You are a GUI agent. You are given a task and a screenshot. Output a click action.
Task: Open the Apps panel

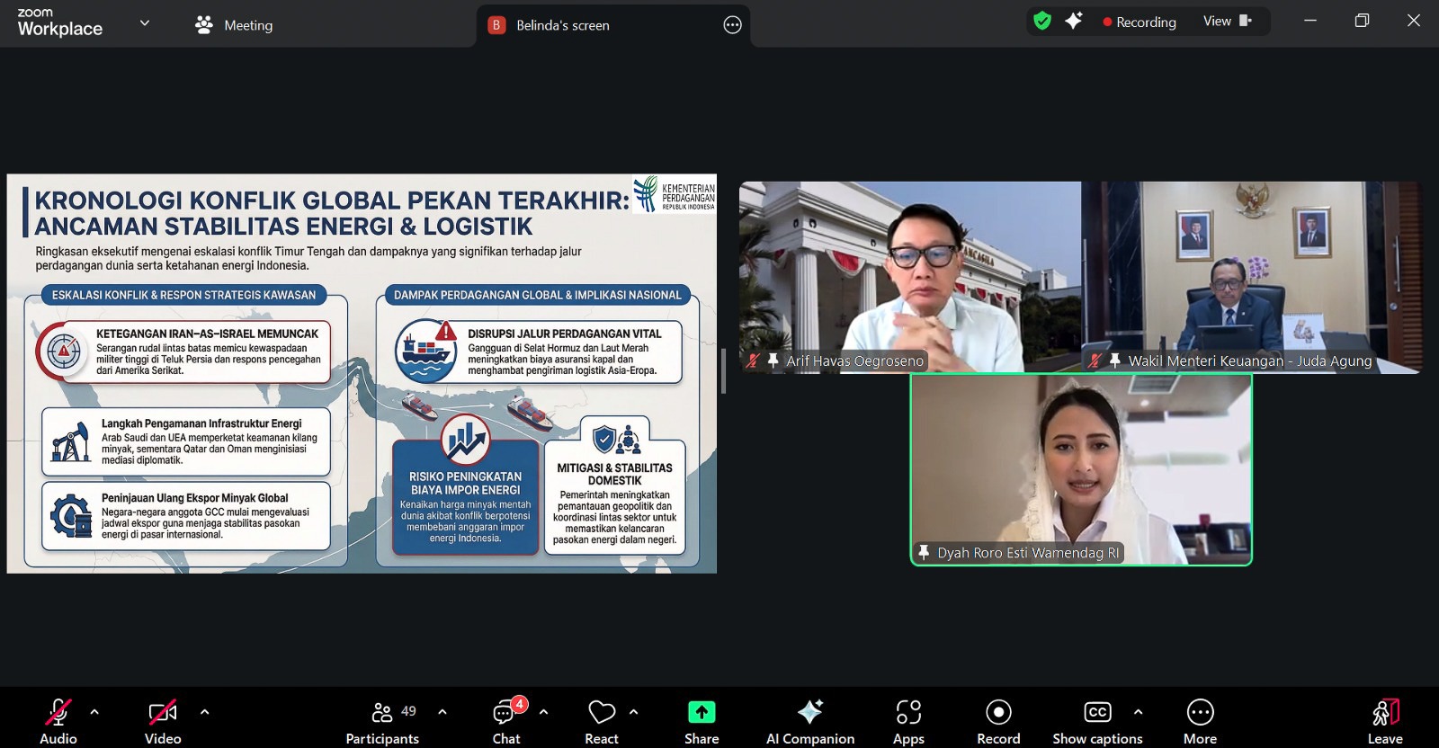pos(908,721)
